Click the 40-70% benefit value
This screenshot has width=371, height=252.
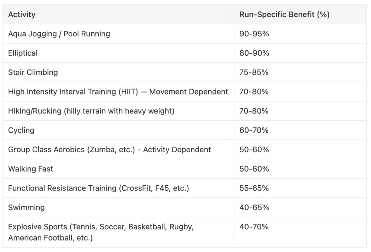pos(254,227)
